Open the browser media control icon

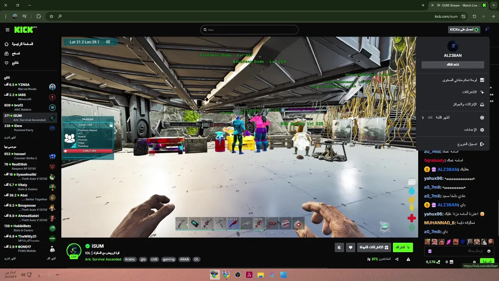pyautogui.click(x=25, y=16)
